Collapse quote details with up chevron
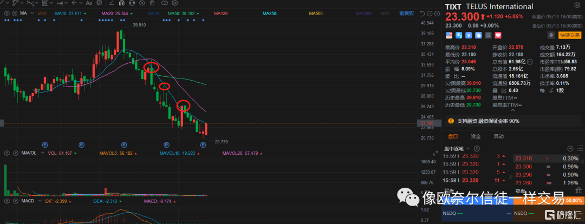This screenshot has height=224, width=585. (x=513, y=110)
